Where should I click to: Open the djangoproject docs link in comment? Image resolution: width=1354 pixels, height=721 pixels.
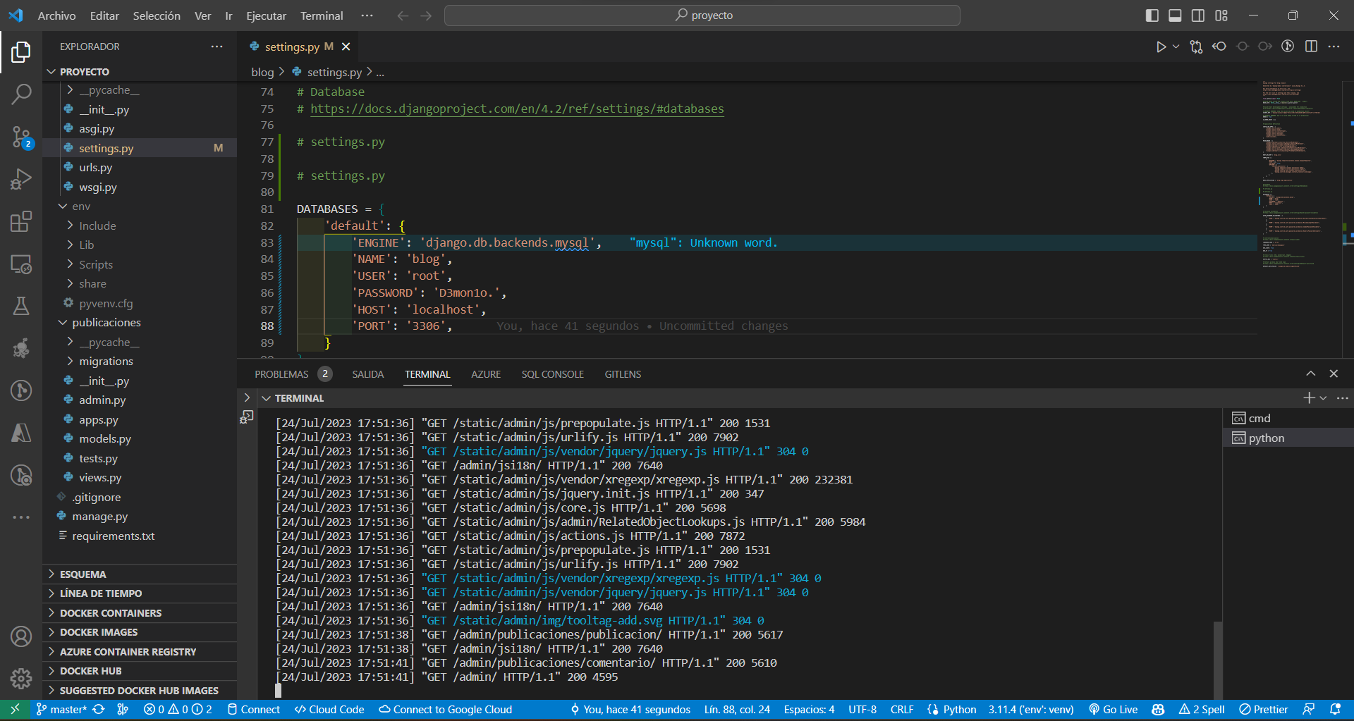coord(517,109)
